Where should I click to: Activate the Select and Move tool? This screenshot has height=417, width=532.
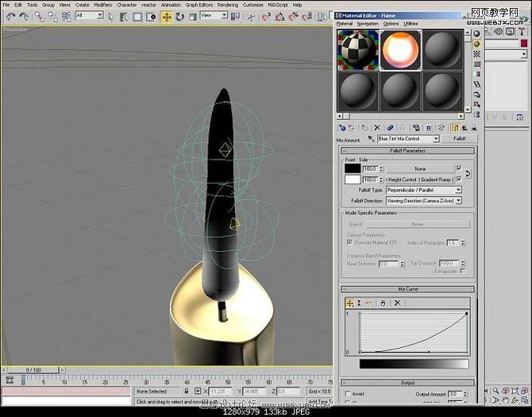click(x=166, y=17)
